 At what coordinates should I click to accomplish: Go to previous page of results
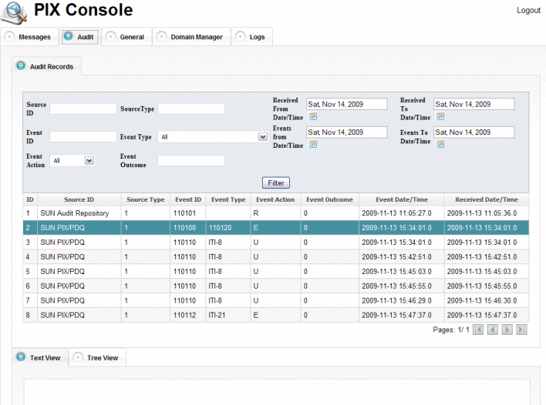(x=492, y=330)
